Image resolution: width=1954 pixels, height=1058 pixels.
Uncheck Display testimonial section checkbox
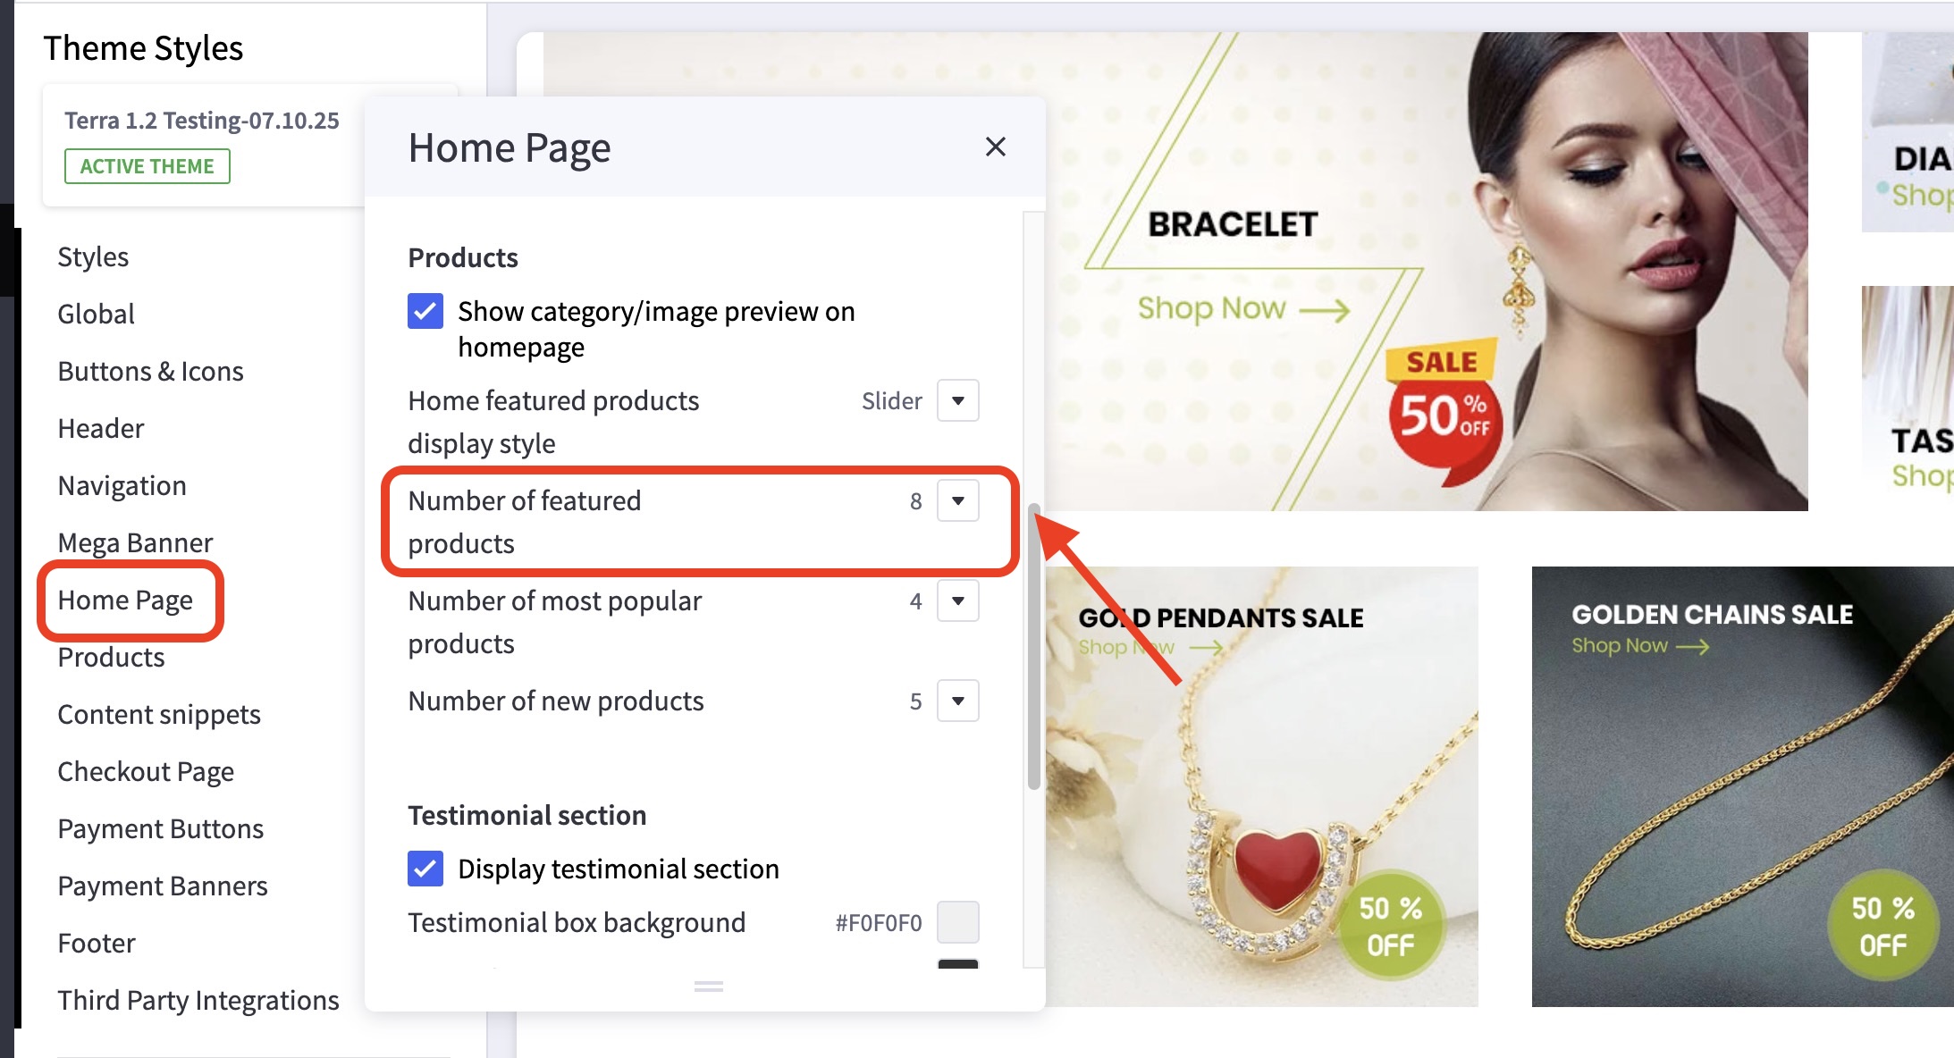425,869
